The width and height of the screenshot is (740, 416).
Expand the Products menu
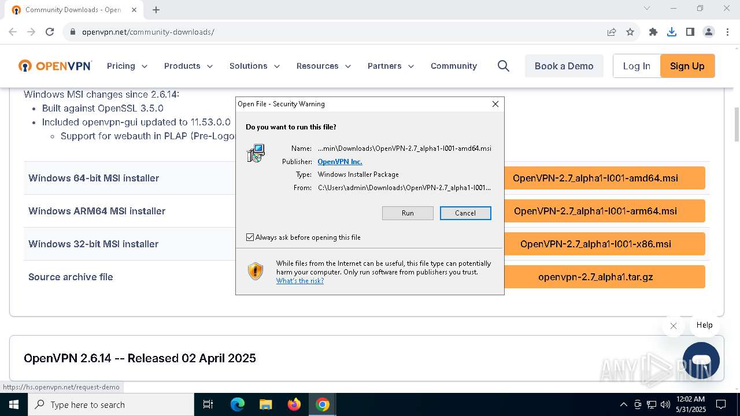(188, 66)
